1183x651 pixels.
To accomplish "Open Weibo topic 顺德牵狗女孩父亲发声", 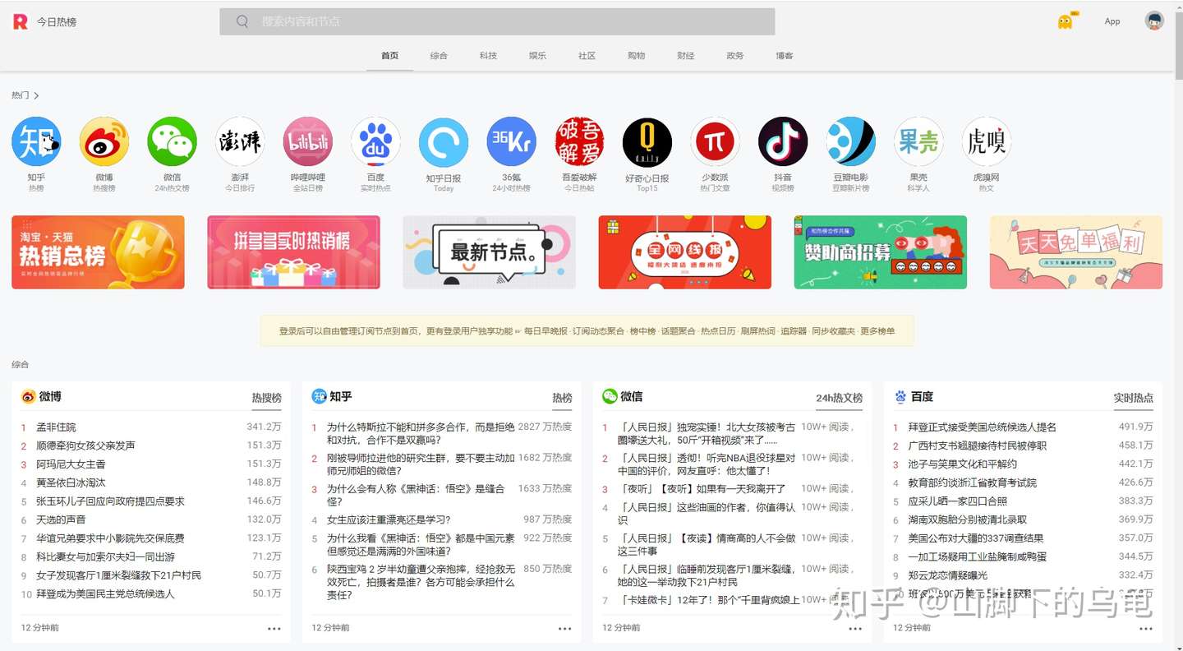I will (85, 446).
